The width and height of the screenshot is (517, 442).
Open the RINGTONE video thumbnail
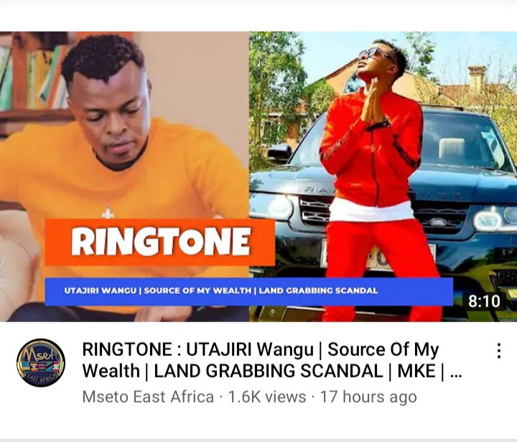coord(258,177)
